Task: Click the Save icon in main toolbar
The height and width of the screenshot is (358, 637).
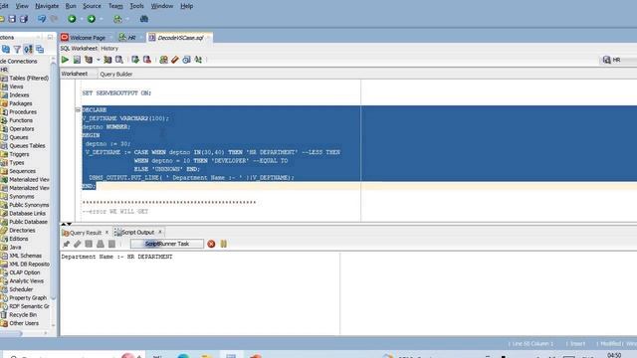Action: (12, 19)
